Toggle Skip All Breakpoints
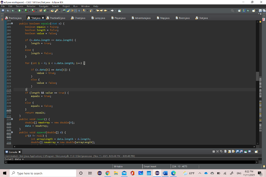Viewport: 266px width, 177px height. (8, 11)
